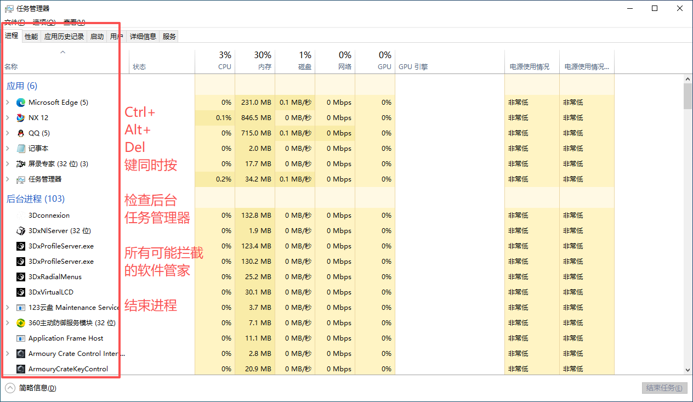This screenshot has height=402, width=693.
Task: Expand the 记事本 process row
Action: (8, 149)
